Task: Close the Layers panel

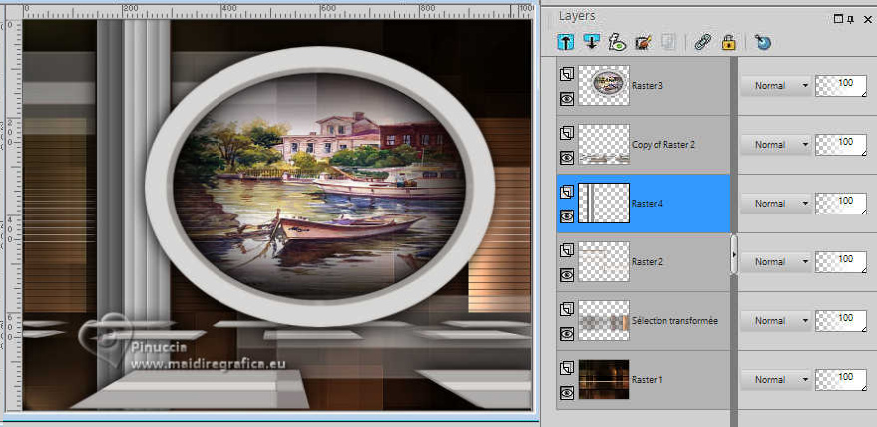Action: click(867, 19)
